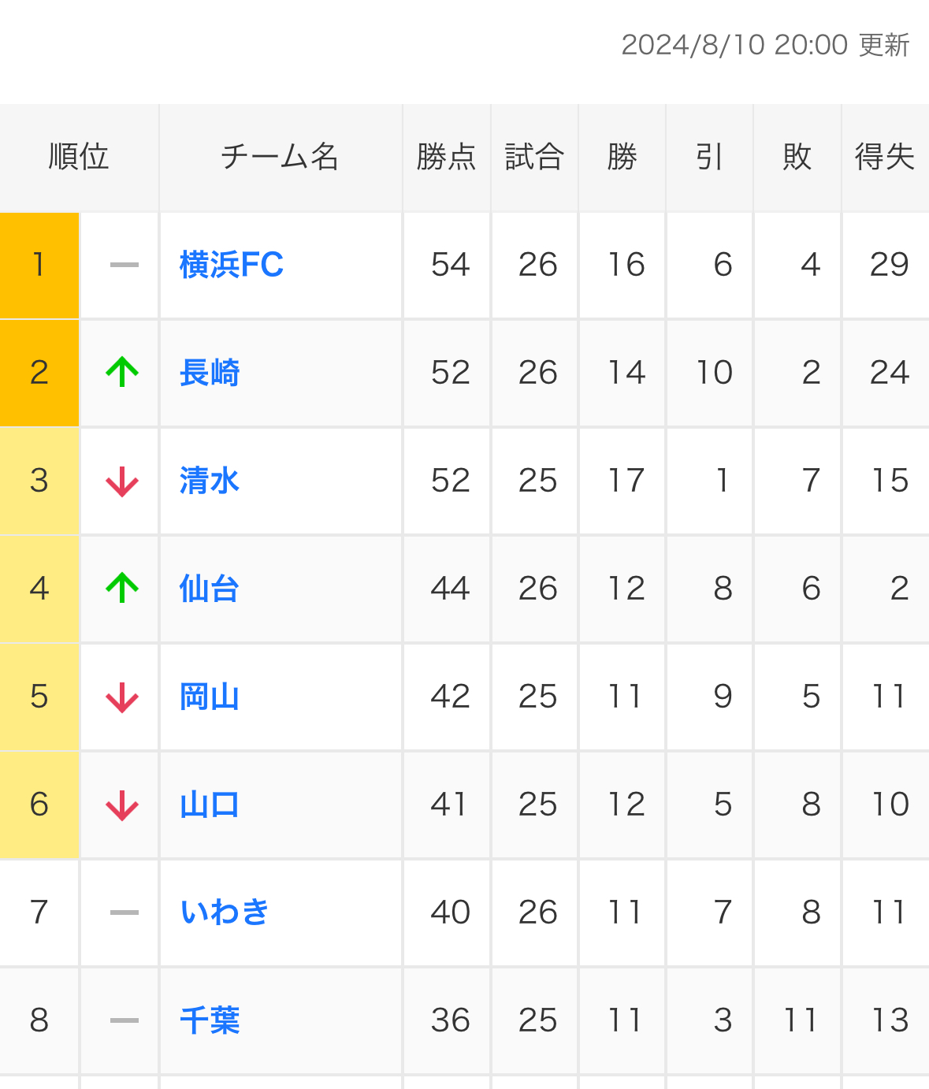Click the orange rank 1 cell
Viewport: 929px width, 1089px height.
coord(39,266)
